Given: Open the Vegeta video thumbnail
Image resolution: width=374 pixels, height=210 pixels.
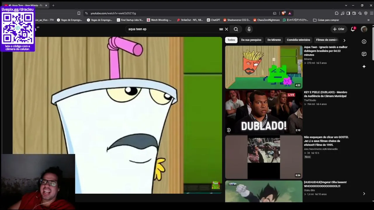Looking at the screenshot, I should [x=264, y=191].
